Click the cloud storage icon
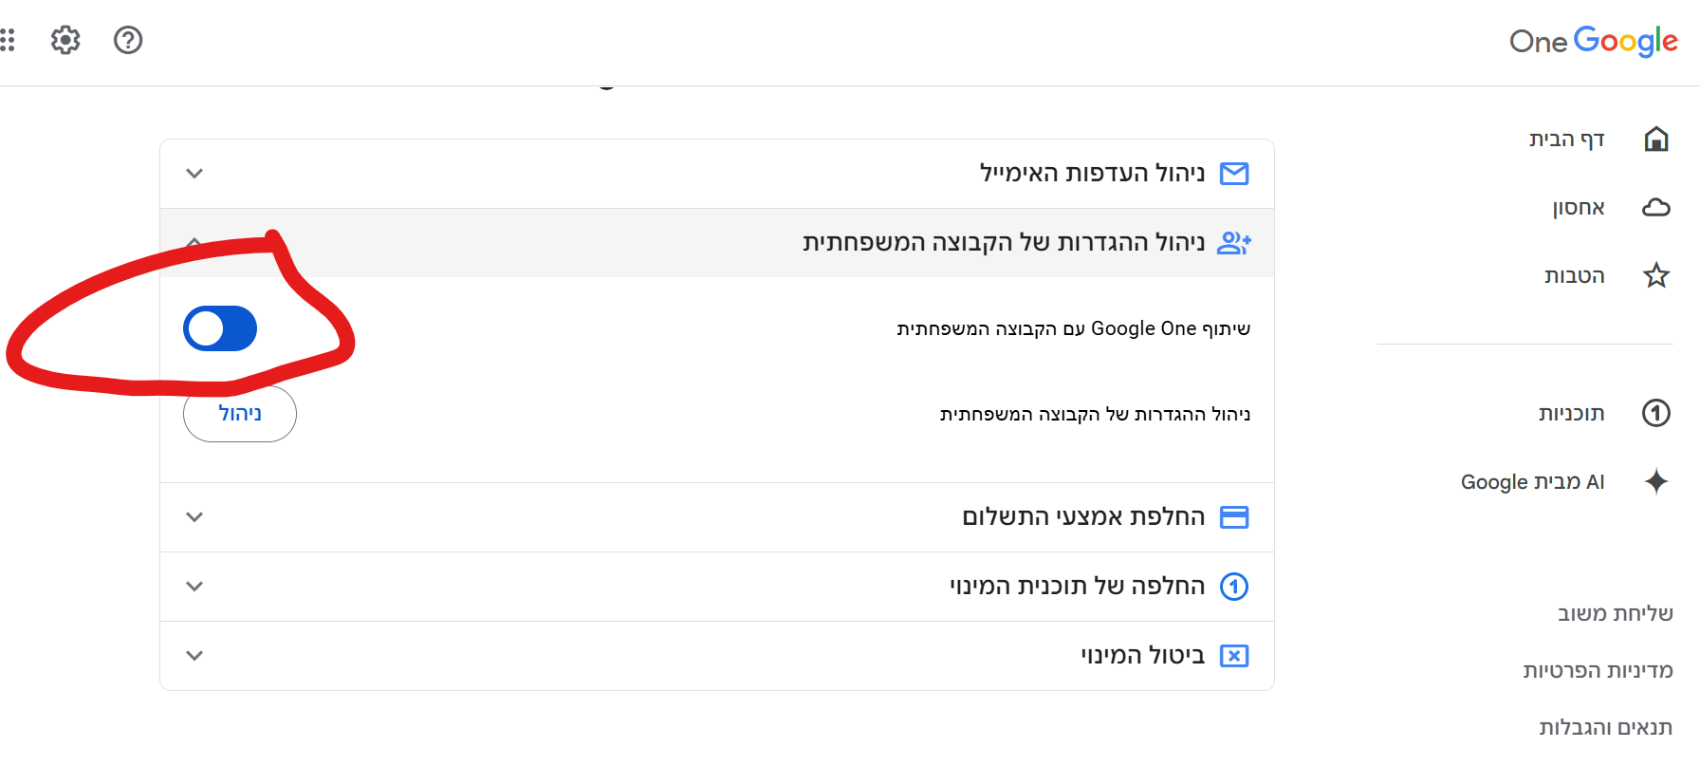The width and height of the screenshot is (1700, 766). [x=1656, y=208]
